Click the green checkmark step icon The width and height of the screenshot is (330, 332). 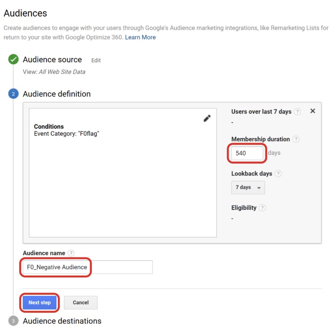pyautogui.click(x=13, y=60)
